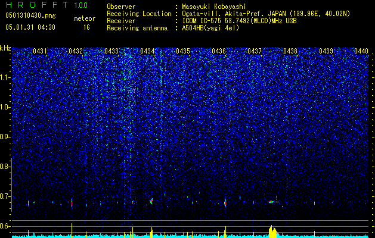Click the 0431 time marker
Screen dimensions: 375x238
[40, 51]
